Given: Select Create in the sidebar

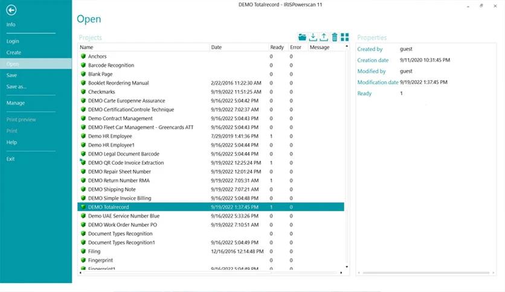Looking at the screenshot, I should 13,52.
